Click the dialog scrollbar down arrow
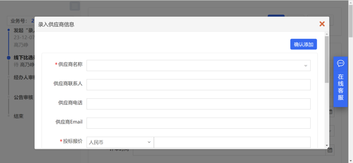The height and width of the screenshot is (163, 353). pos(327,145)
